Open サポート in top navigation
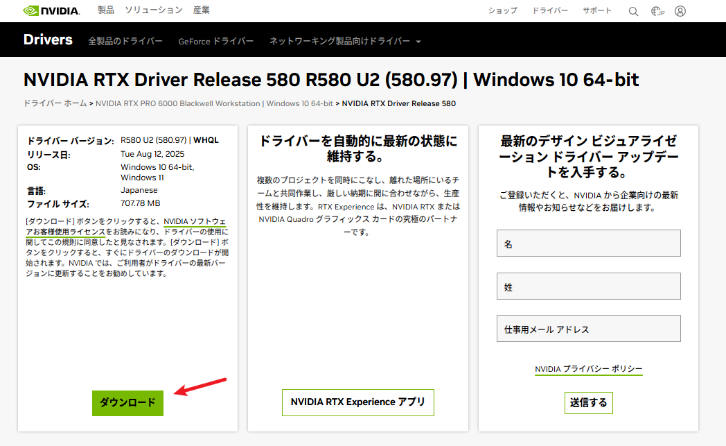726x446 pixels. [596, 11]
